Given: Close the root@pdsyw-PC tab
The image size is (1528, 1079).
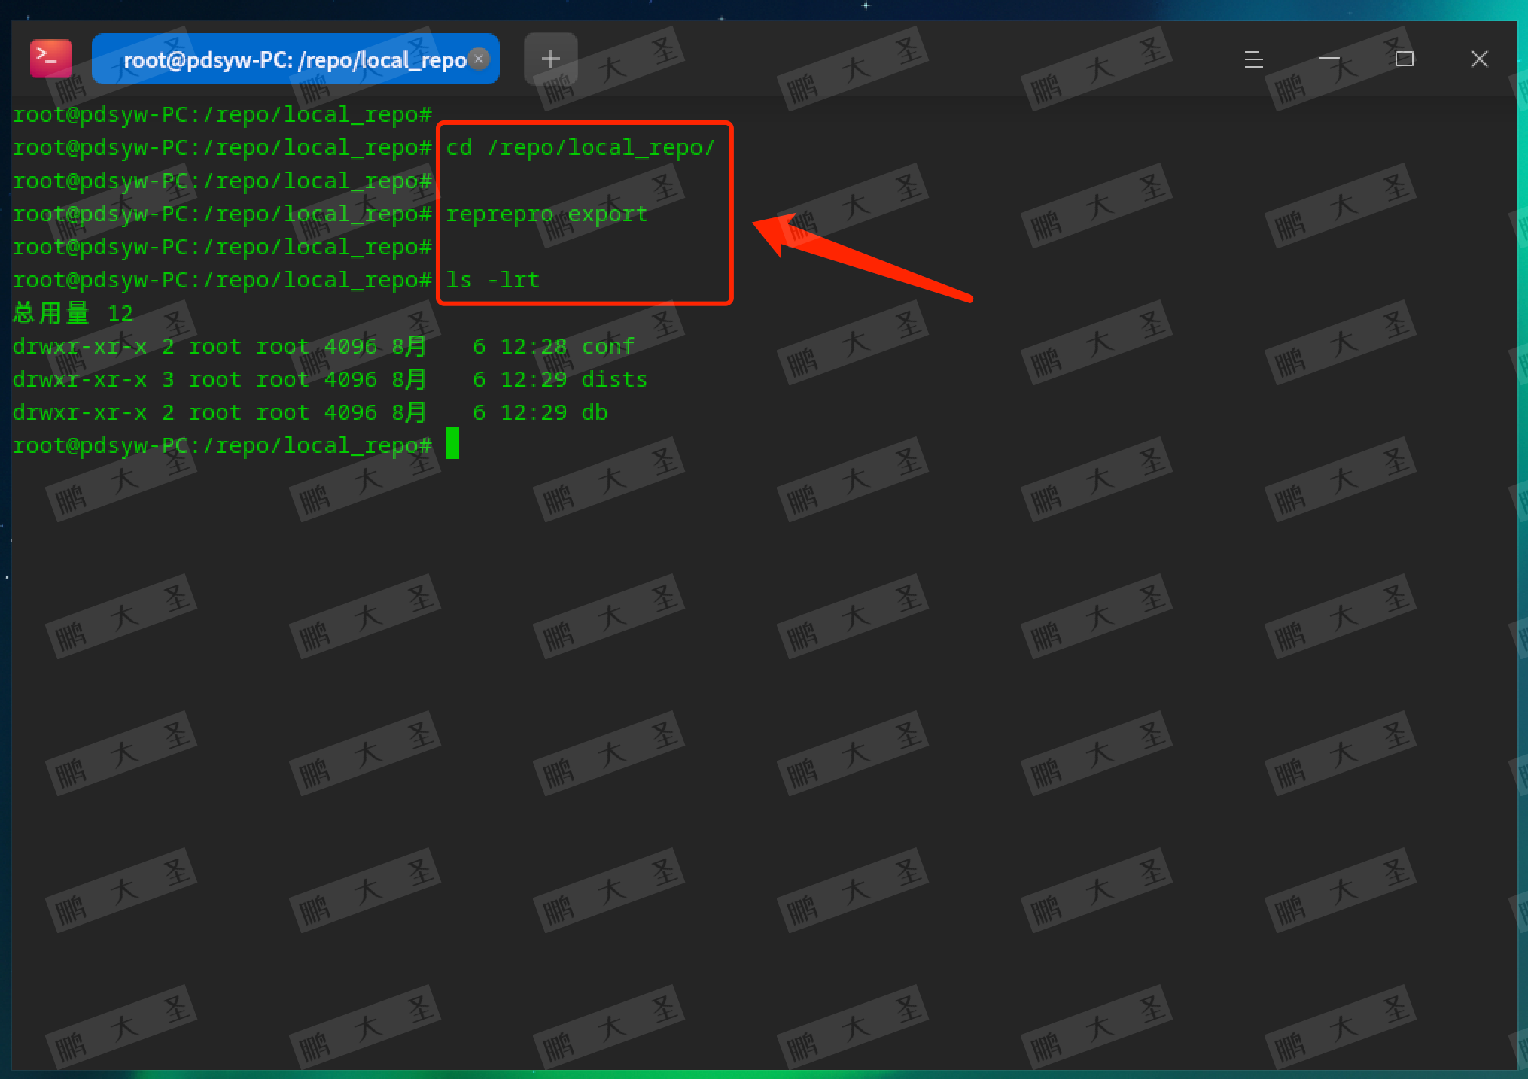Looking at the screenshot, I should [x=479, y=59].
